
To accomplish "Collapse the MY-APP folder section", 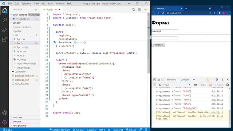I will (25, 23).
